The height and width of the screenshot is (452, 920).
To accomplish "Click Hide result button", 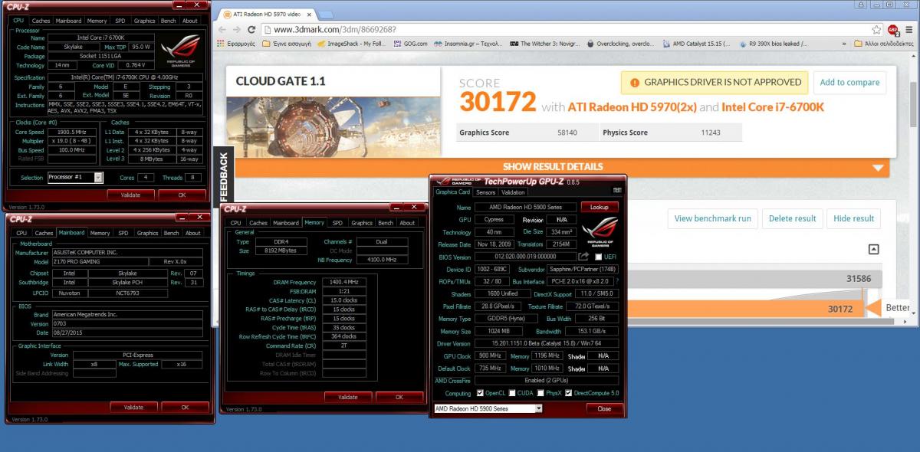I will tap(853, 218).
